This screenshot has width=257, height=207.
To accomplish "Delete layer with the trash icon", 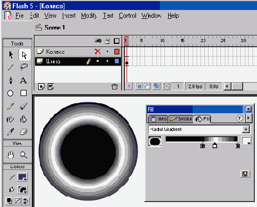I will (114, 87).
